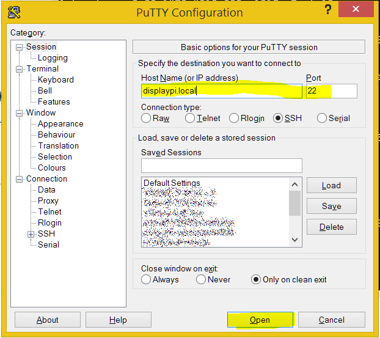The height and width of the screenshot is (338, 380).
Task: Collapse the Connection tree node
Action: click(x=19, y=180)
